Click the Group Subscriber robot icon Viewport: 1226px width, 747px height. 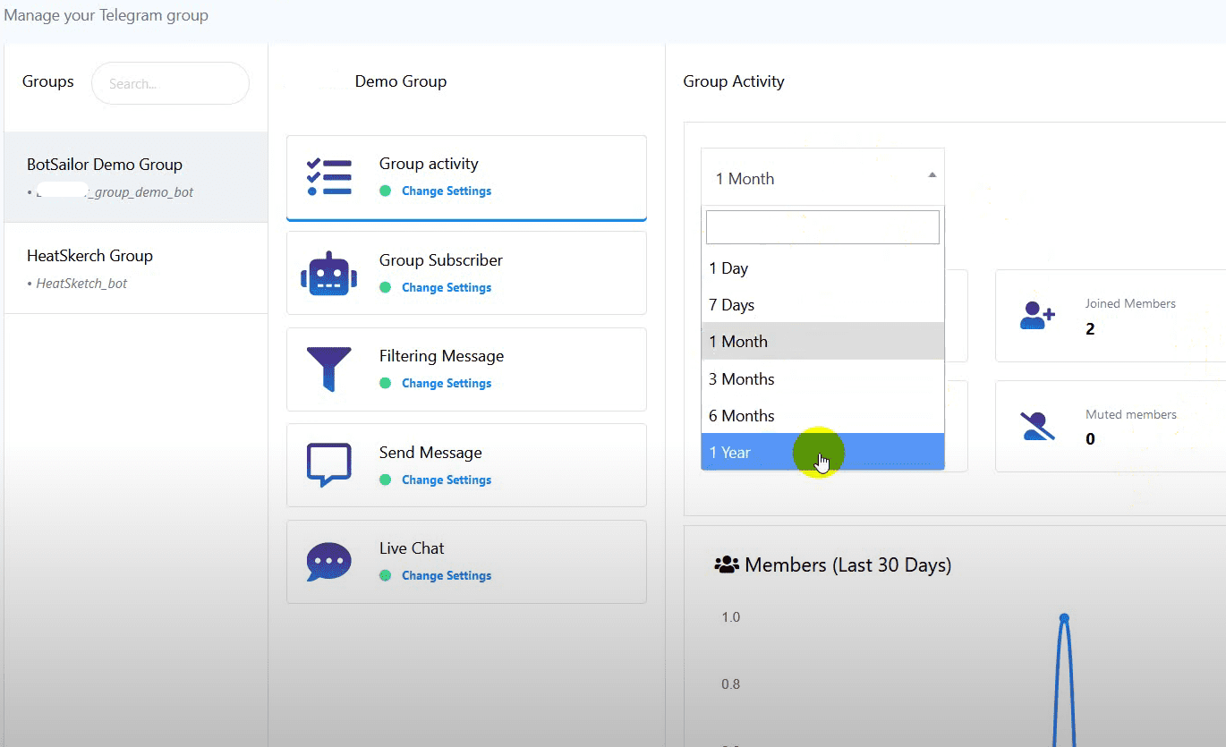(x=328, y=273)
